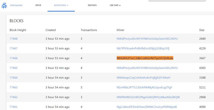Open block 77463
This screenshot has height=110, width=214.
click(14, 87)
